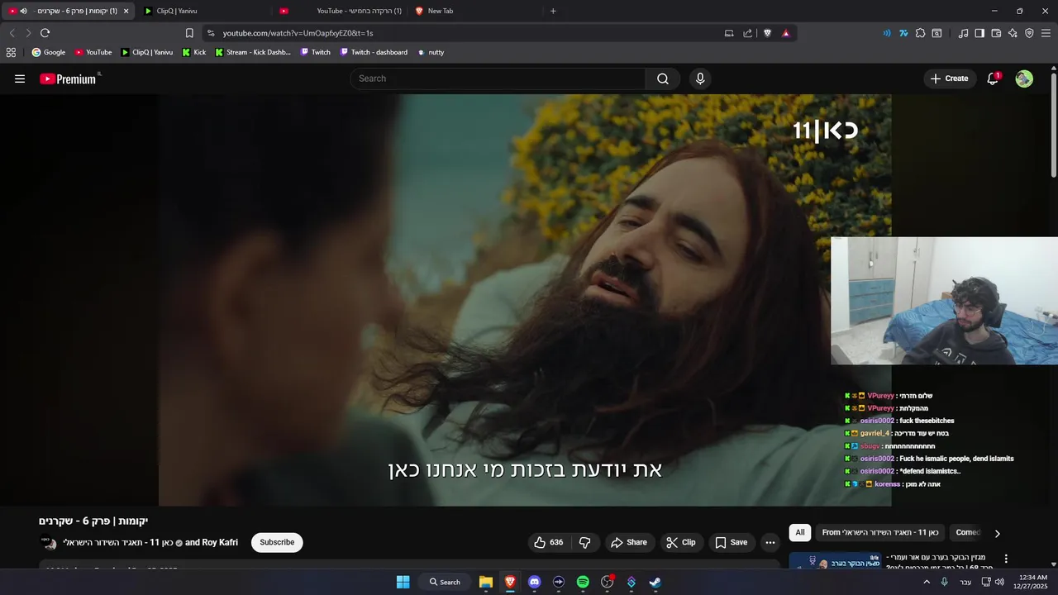Open the nutty bookmark
Image resolution: width=1058 pixels, height=595 pixels.
431,52
